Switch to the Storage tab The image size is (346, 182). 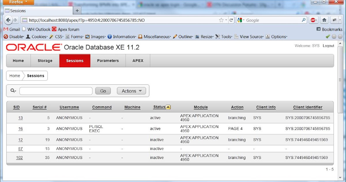(x=45, y=61)
